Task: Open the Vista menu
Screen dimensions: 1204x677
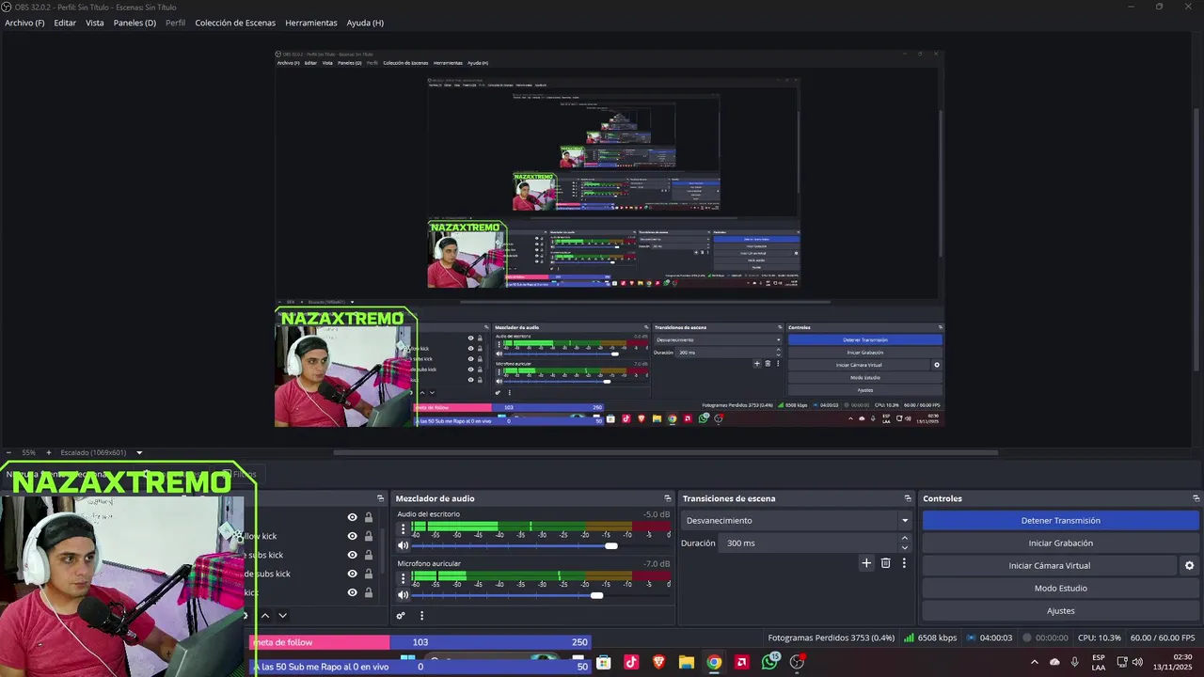Action: [95, 23]
